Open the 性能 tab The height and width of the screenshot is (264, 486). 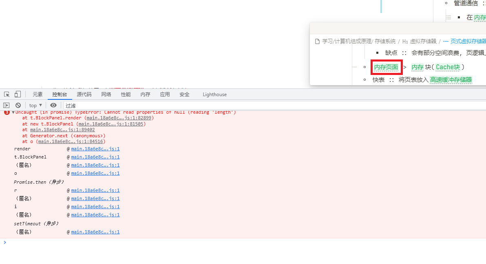126,95
